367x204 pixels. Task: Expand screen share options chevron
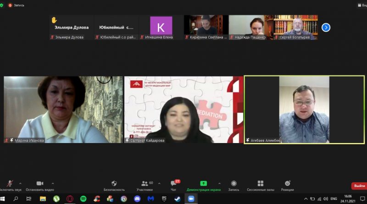pos(219,183)
